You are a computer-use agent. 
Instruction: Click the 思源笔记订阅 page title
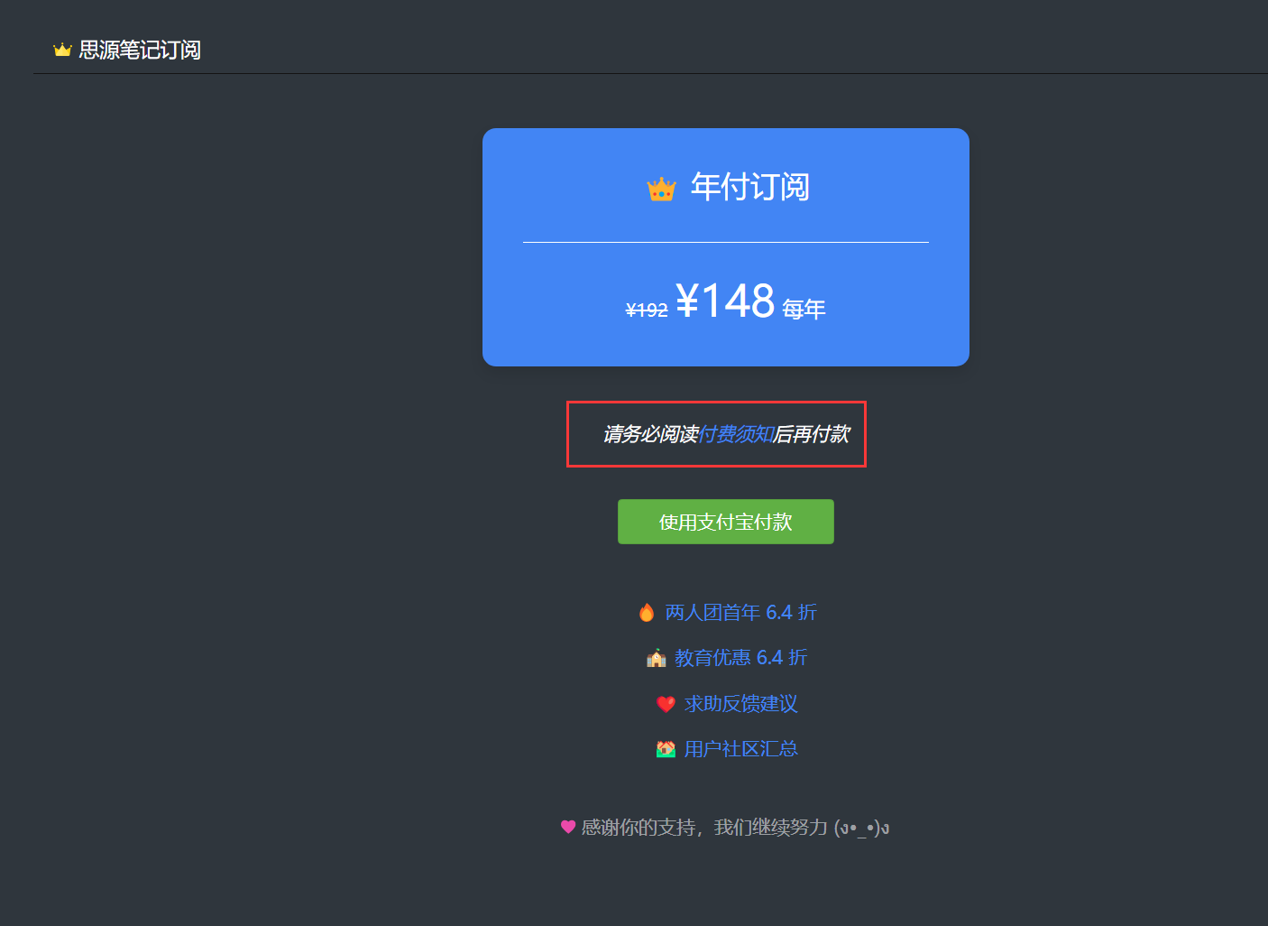(x=140, y=50)
